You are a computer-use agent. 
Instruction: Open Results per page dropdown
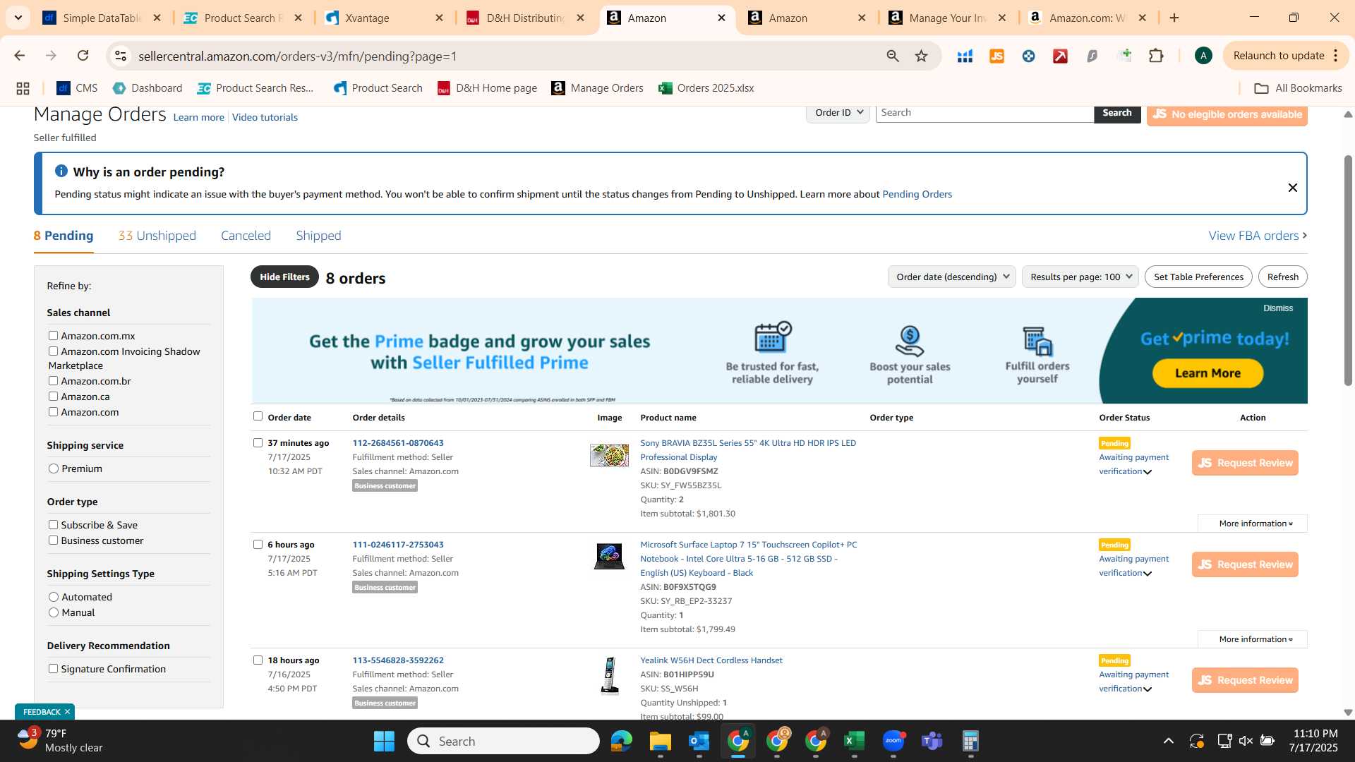point(1080,277)
